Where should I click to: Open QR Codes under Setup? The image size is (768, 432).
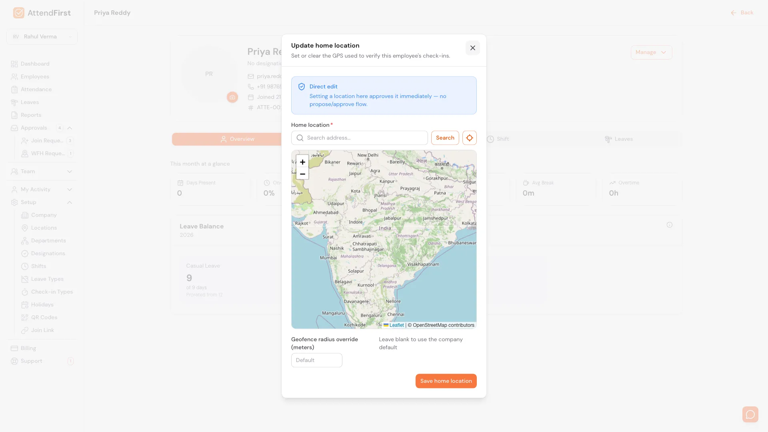(47, 318)
